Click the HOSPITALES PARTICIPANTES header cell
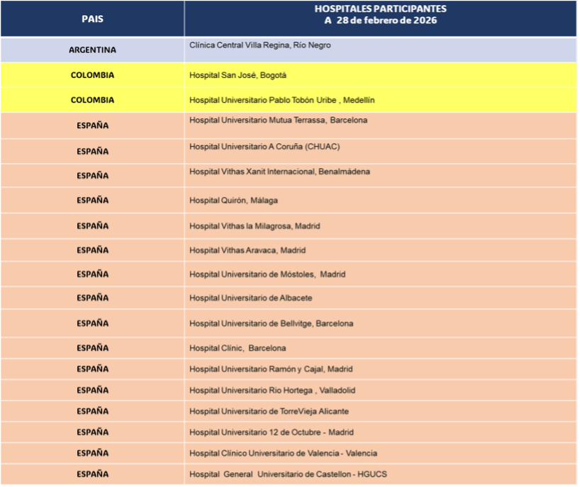Screen dimensions: 580x487 [380, 15]
